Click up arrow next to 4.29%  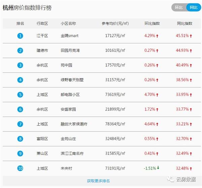point(157,36)
